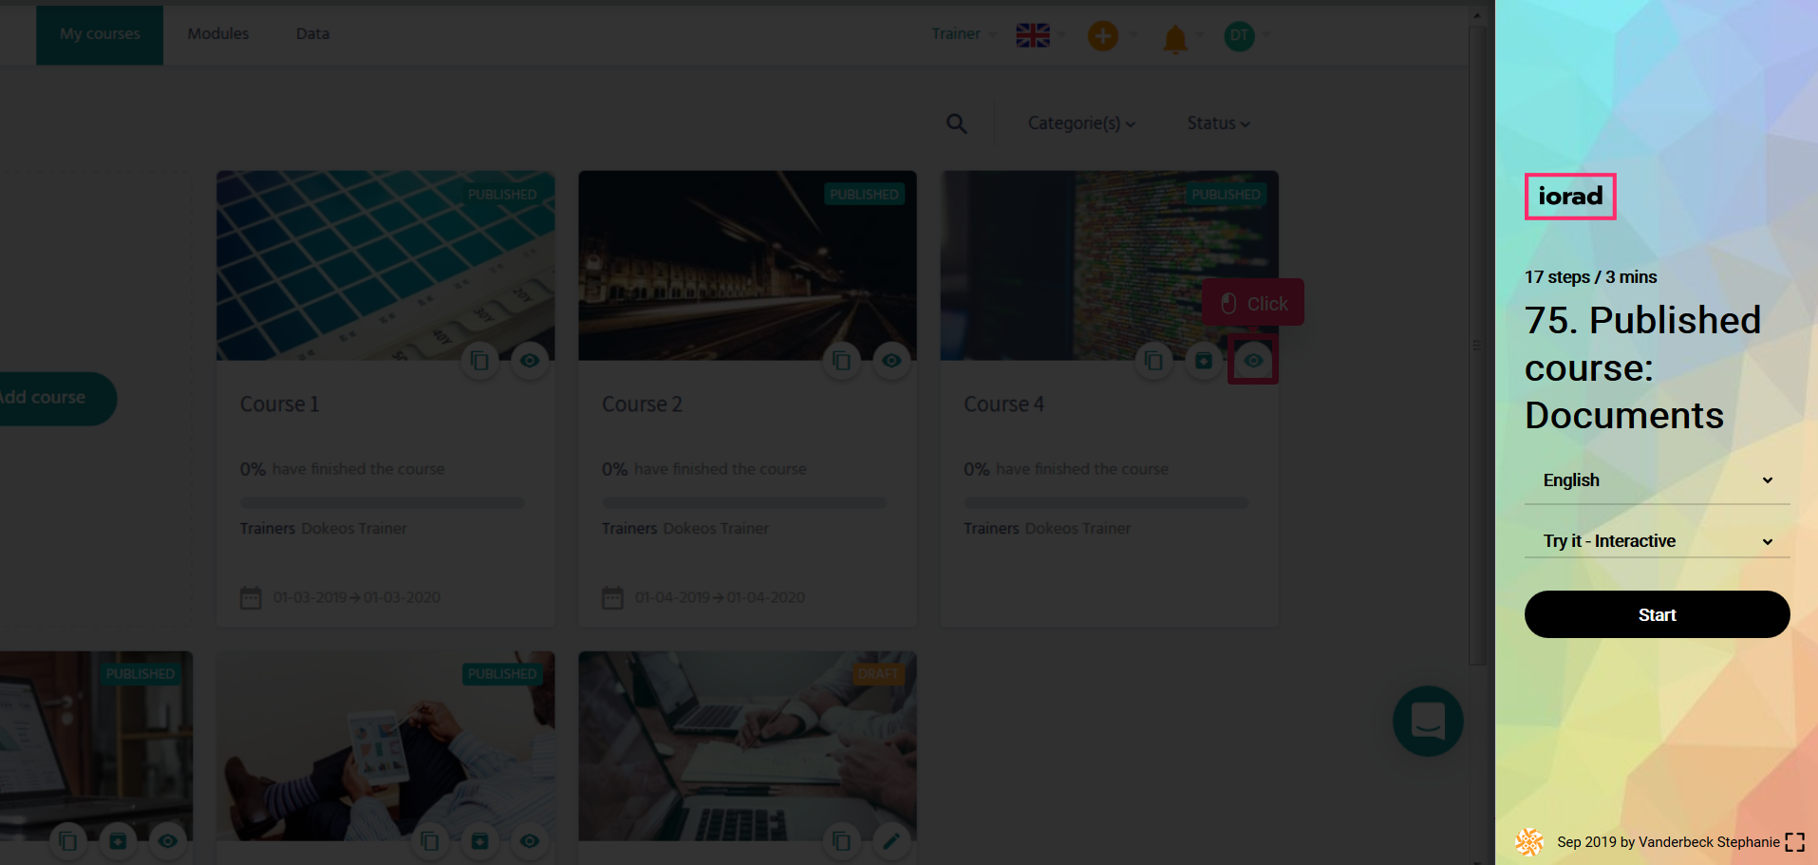1818x865 pixels.
Task: Toggle the eye icon on Course 4
Action: [x=1253, y=361]
